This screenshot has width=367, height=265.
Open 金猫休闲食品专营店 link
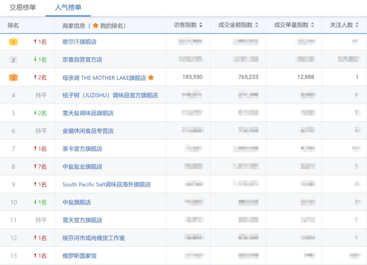coord(87,131)
